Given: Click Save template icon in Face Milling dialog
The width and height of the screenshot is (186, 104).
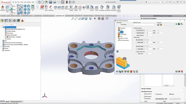Looking at the screenshot, I should click(158, 25).
